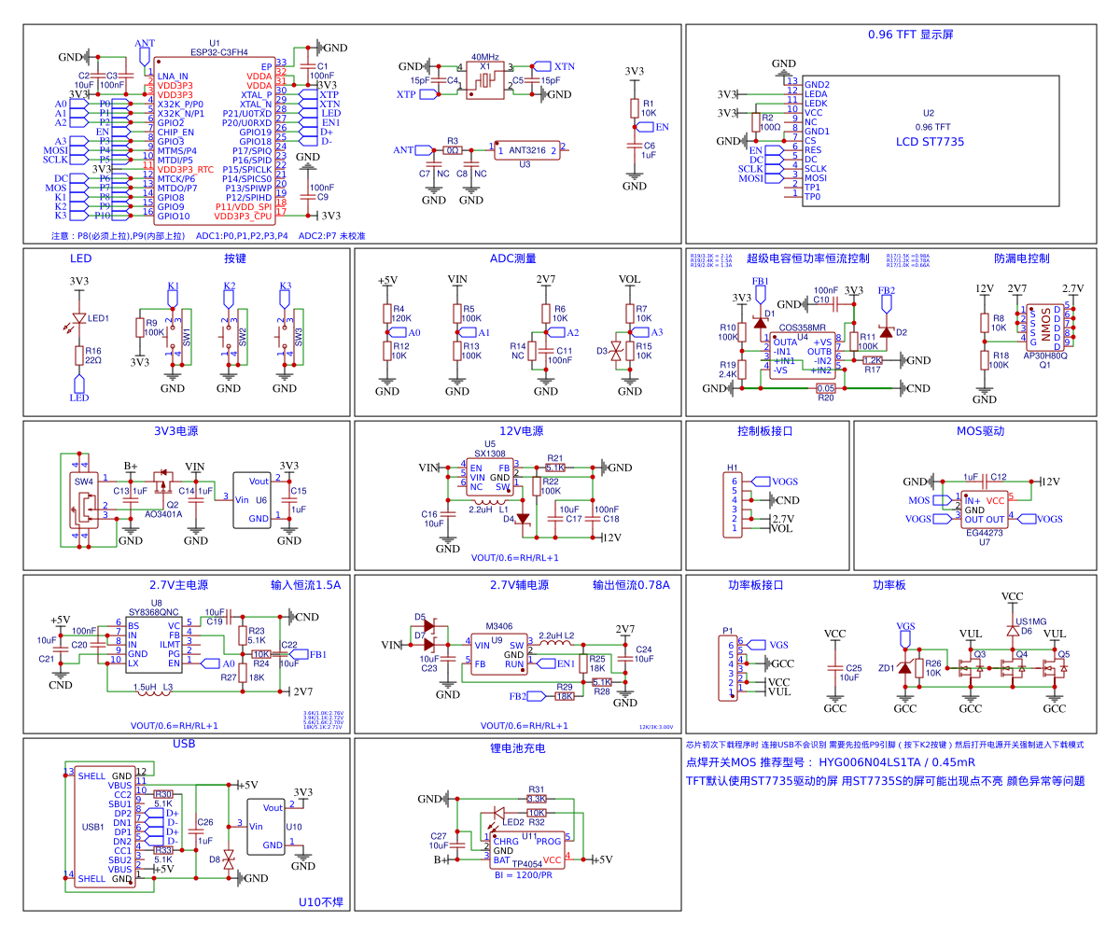The width and height of the screenshot is (1120, 935).
Task: Select the "U10不焊" note
Action: pos(321,902)
